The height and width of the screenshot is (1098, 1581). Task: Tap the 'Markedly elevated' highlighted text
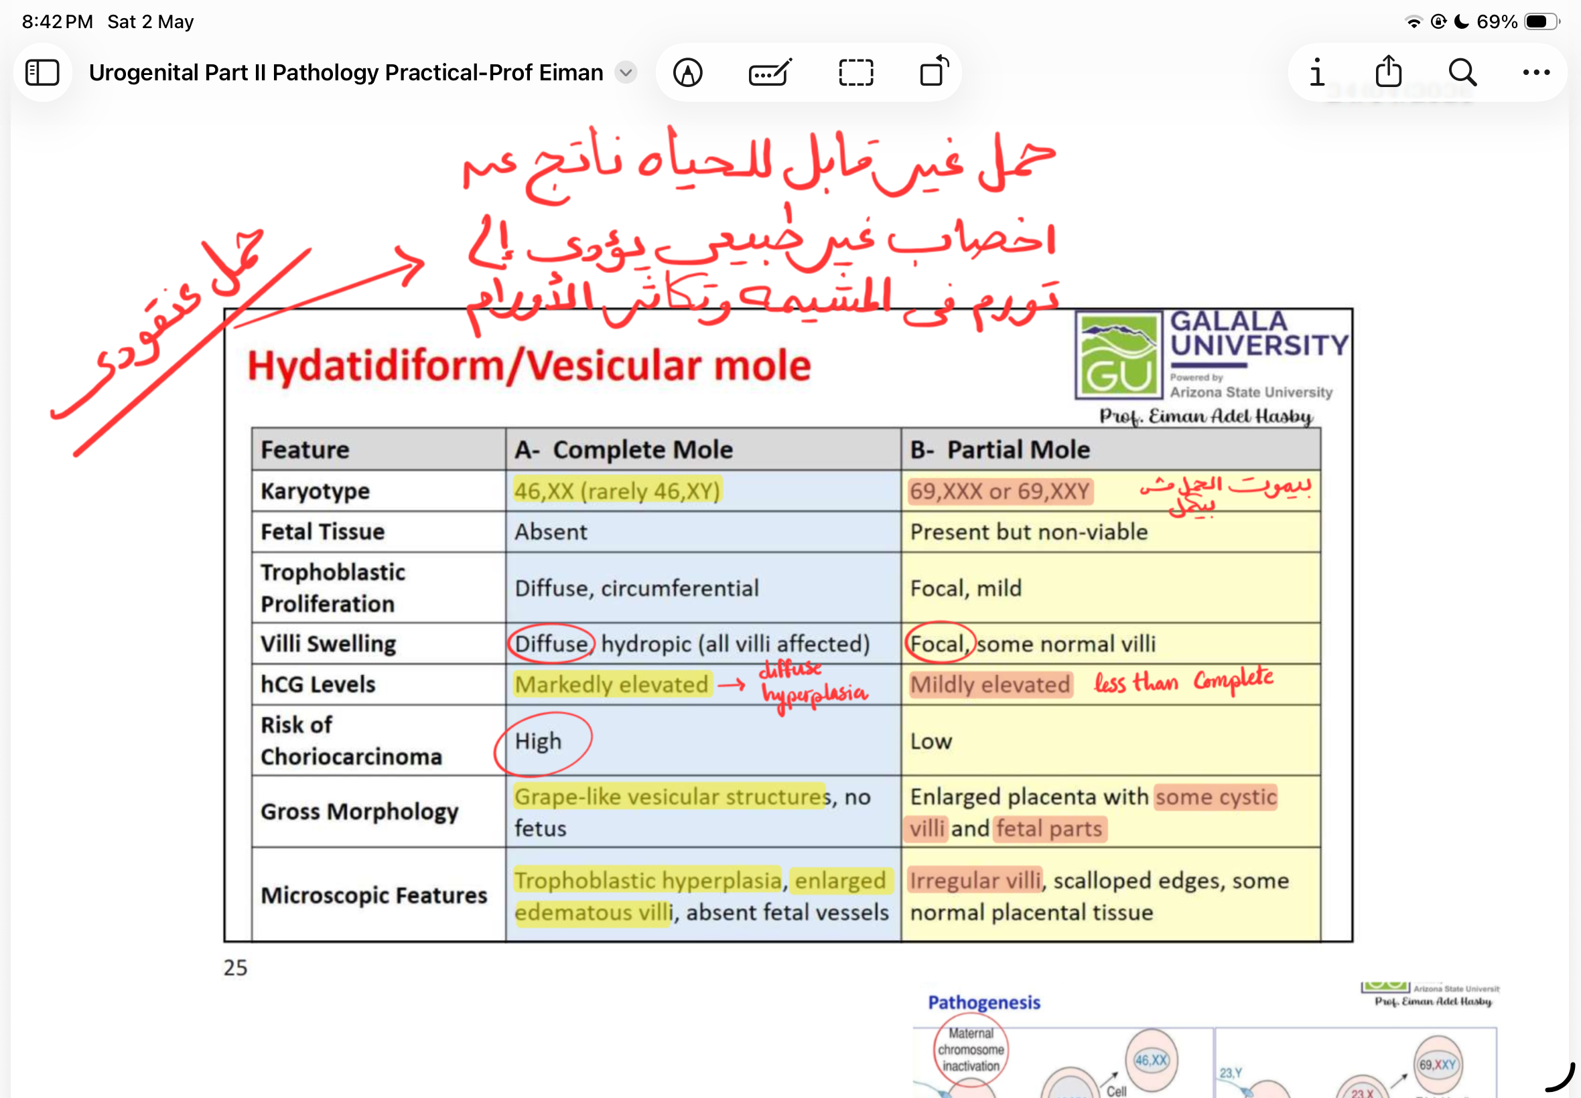click(x=612, y=684)
